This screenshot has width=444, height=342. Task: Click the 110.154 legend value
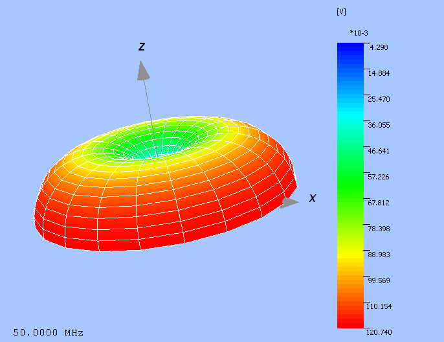click(379, 306)
